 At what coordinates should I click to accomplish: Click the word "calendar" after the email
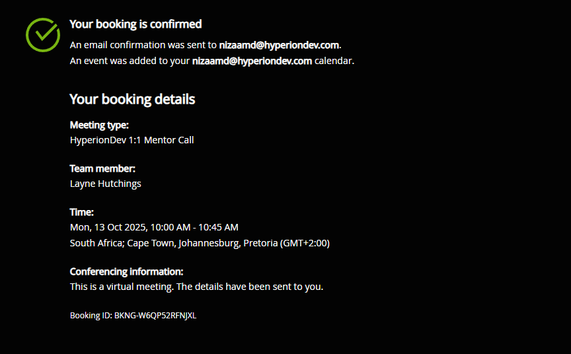pos(333,61)
